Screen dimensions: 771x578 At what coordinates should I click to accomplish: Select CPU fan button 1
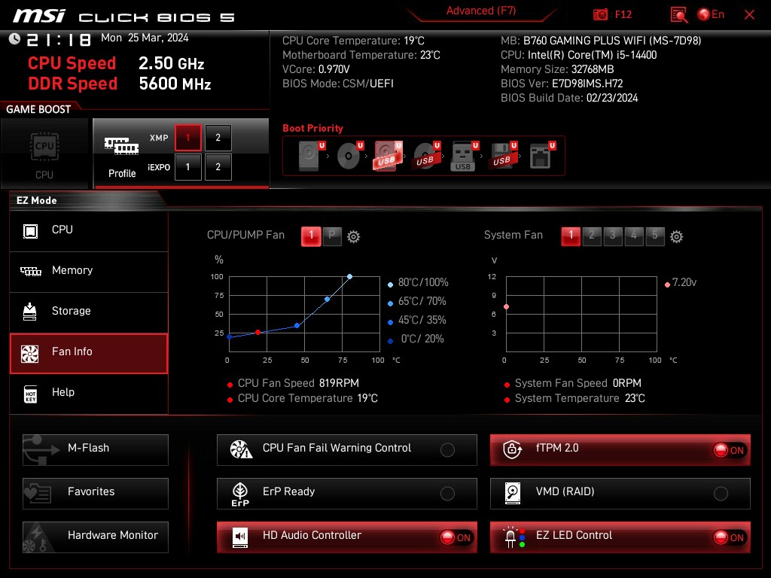[311, 236]
